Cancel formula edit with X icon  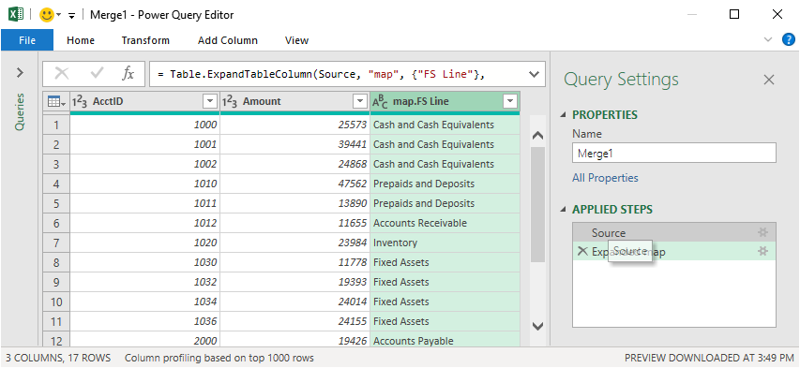(x=62, y=74)
